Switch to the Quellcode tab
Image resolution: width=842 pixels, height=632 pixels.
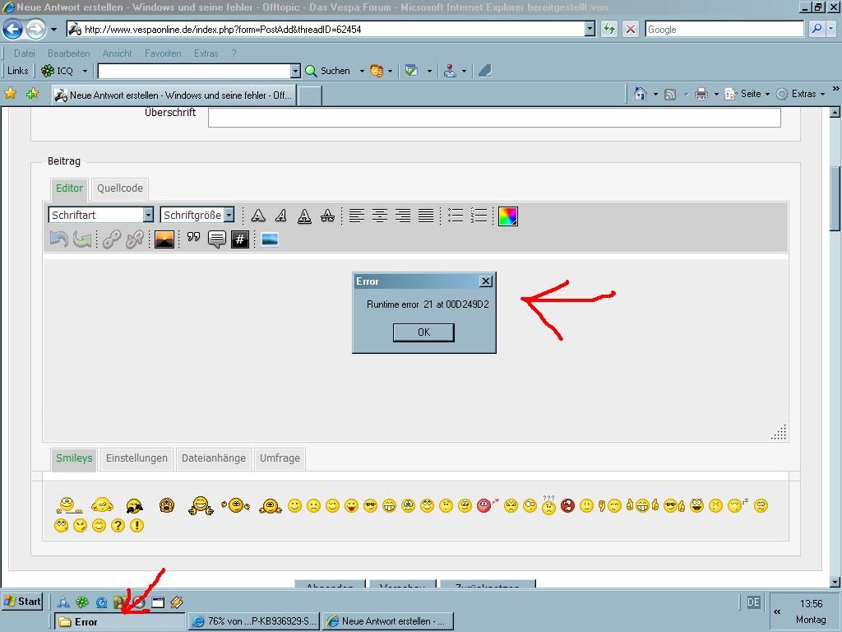tap(120, 188)
